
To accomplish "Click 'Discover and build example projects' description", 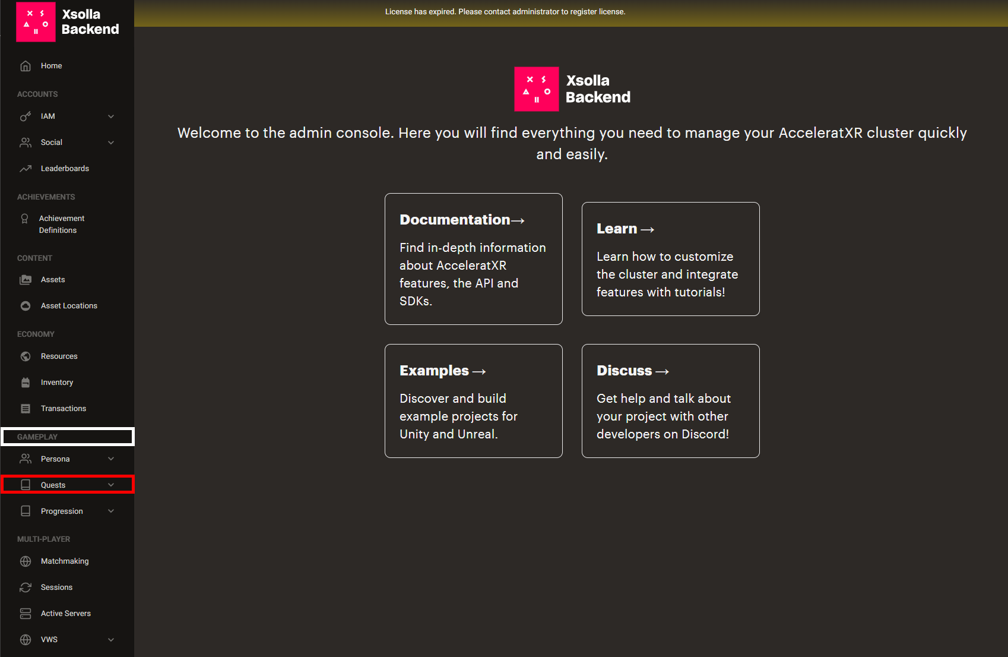I will pos(458,416).
